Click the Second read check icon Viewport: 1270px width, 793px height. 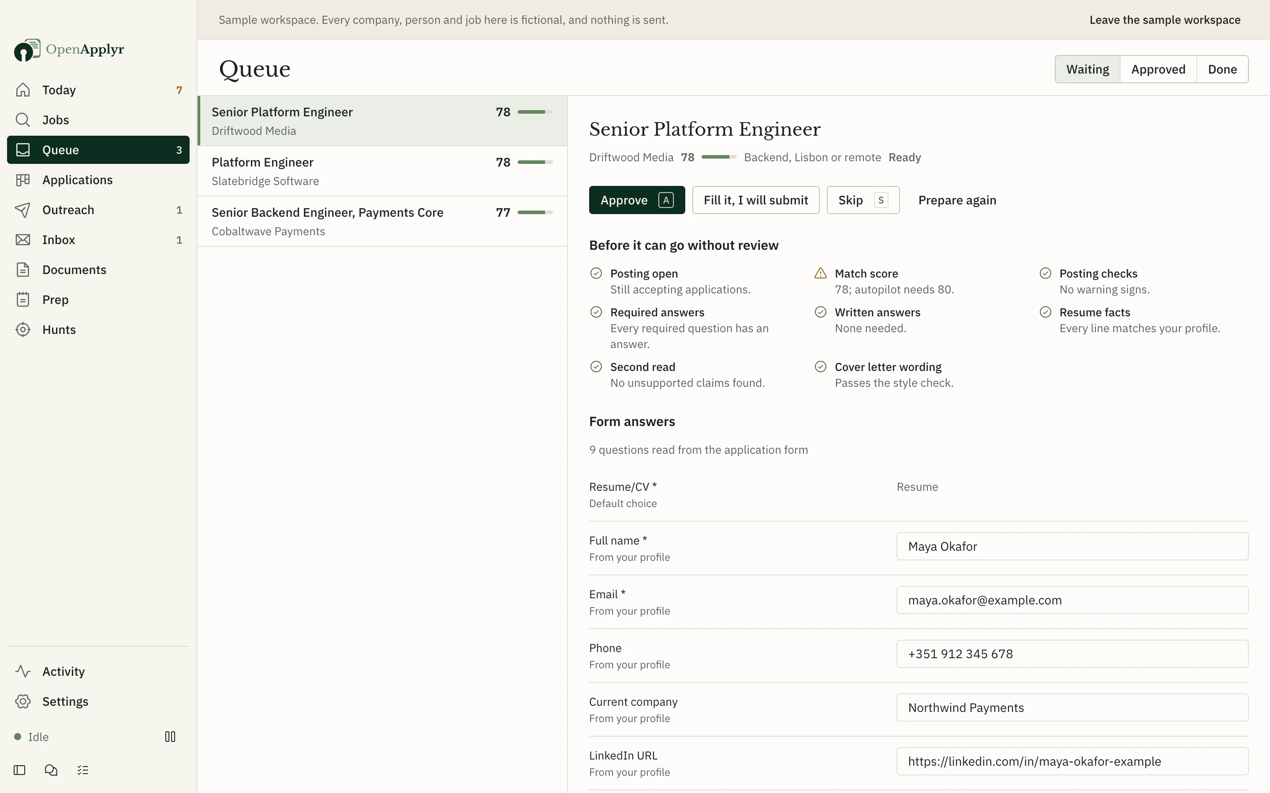(596, 367)
